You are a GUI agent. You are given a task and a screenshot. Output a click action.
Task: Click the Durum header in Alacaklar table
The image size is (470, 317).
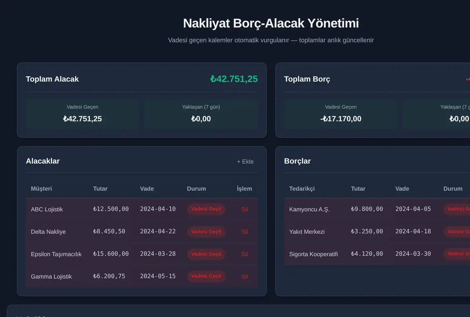coord(196,188)
